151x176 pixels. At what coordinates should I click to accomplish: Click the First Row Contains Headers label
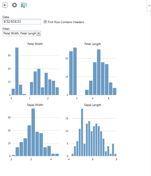pyautogui.click(x=66, y=22)
